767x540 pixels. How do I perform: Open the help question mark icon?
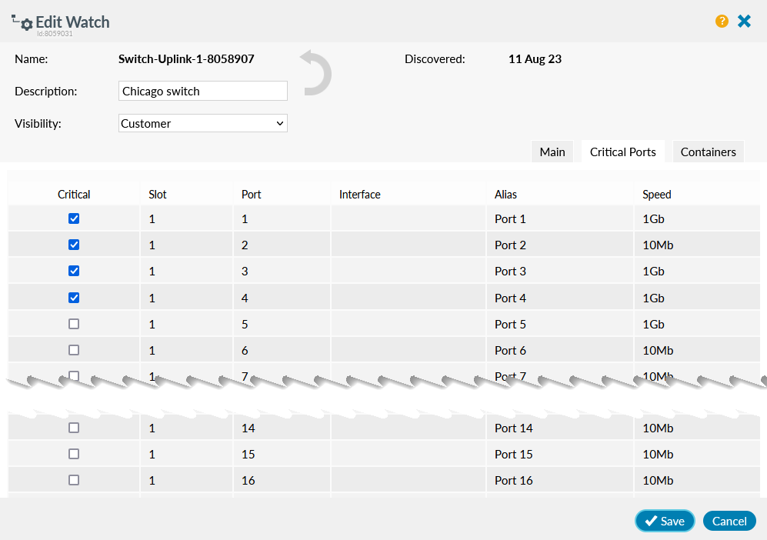click(x=722, y=22)
